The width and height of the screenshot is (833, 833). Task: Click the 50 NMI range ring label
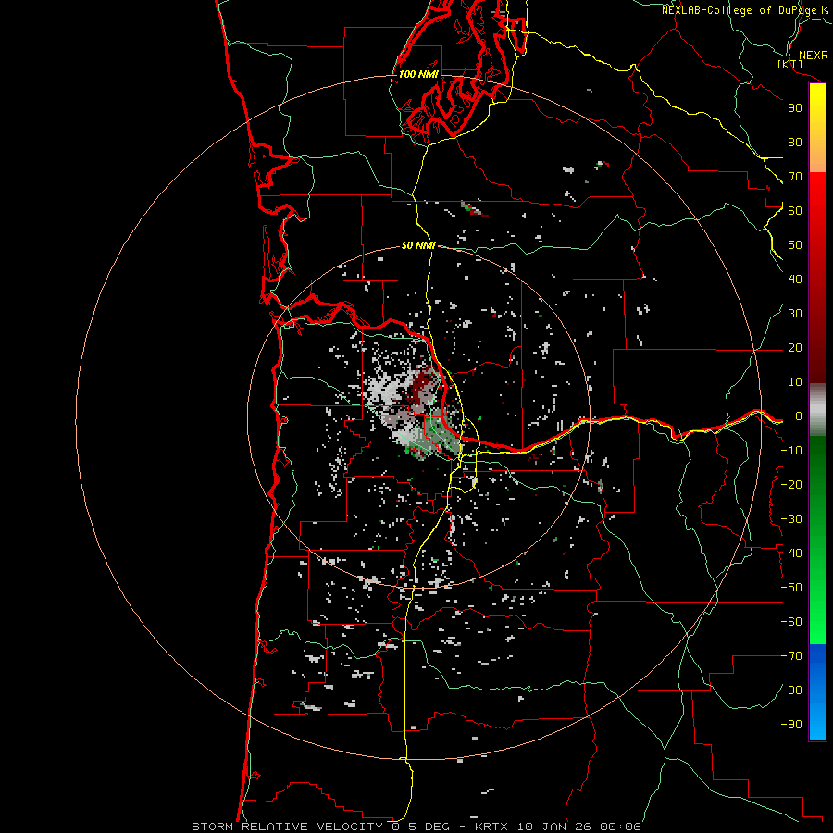coord(418,245)
